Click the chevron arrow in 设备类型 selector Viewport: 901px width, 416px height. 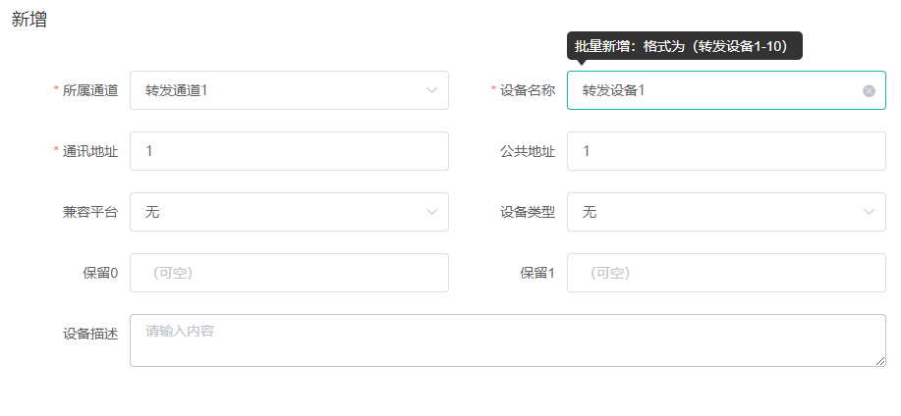click(x=869, y=212)
